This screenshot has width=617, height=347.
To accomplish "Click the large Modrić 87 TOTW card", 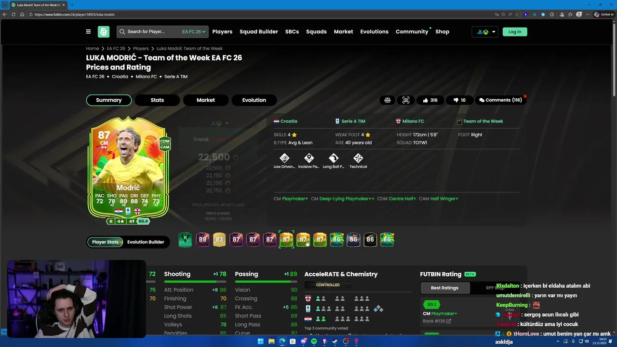I will (128, 168).
